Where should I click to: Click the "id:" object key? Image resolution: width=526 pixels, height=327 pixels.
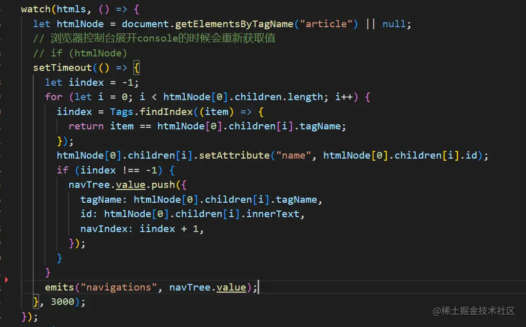(89, 214)
